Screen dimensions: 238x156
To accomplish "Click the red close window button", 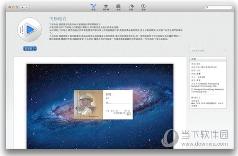I will (x=10, y=7).
